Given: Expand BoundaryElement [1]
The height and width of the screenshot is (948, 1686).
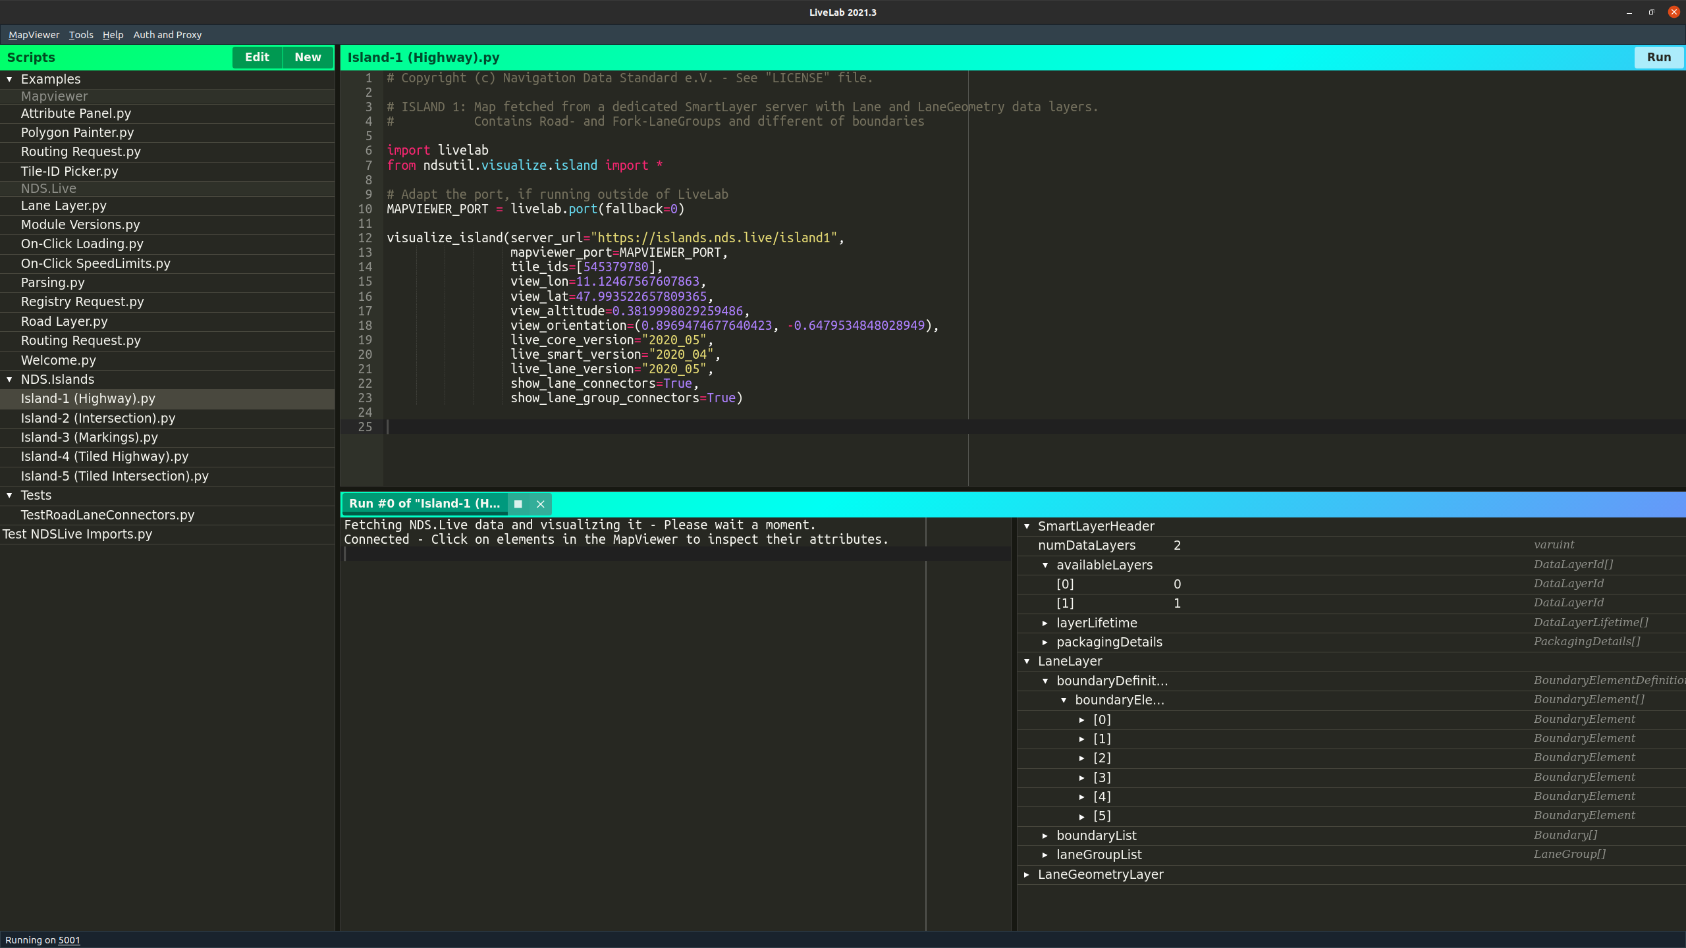Looking at the screenshot, I should pos(1082,739).
